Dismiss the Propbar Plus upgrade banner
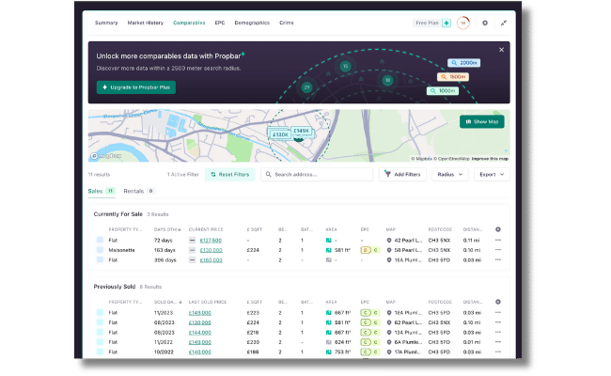The image size is (611, 376). click(502, 50)
